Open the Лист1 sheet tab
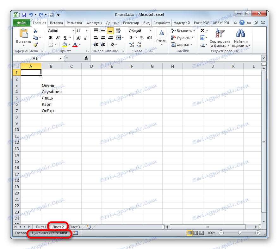 (x=41, y=227)
